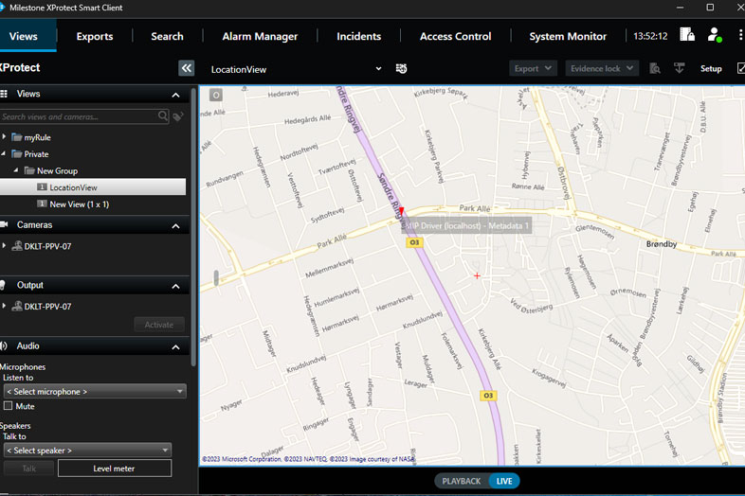The width and height of the screenshot is (745, 496).
Task: Toggle fullscreen mode icon
Action: (740, 68)
